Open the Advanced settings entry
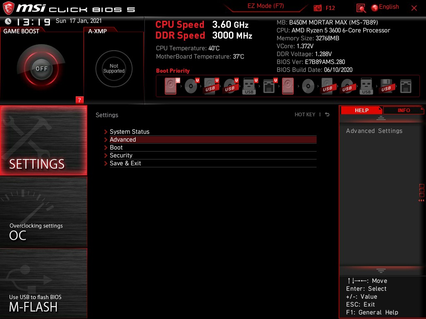Viewport: 426px width, 319px height. pyautogui.click(x=213, y=140)
